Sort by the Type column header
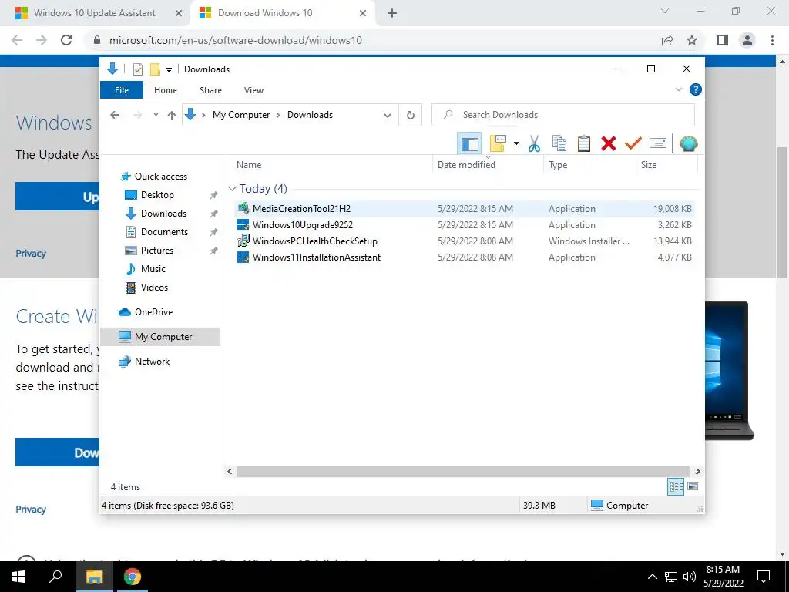This screenshot has height=592, width=789. point(589,165)
